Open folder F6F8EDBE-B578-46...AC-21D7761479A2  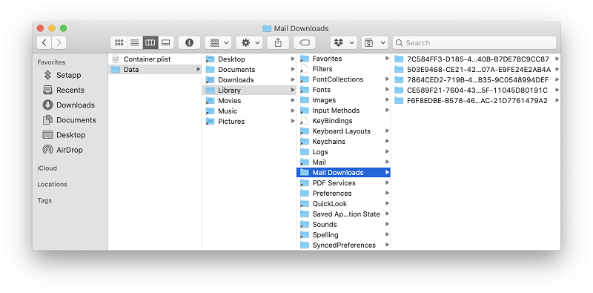476,100
